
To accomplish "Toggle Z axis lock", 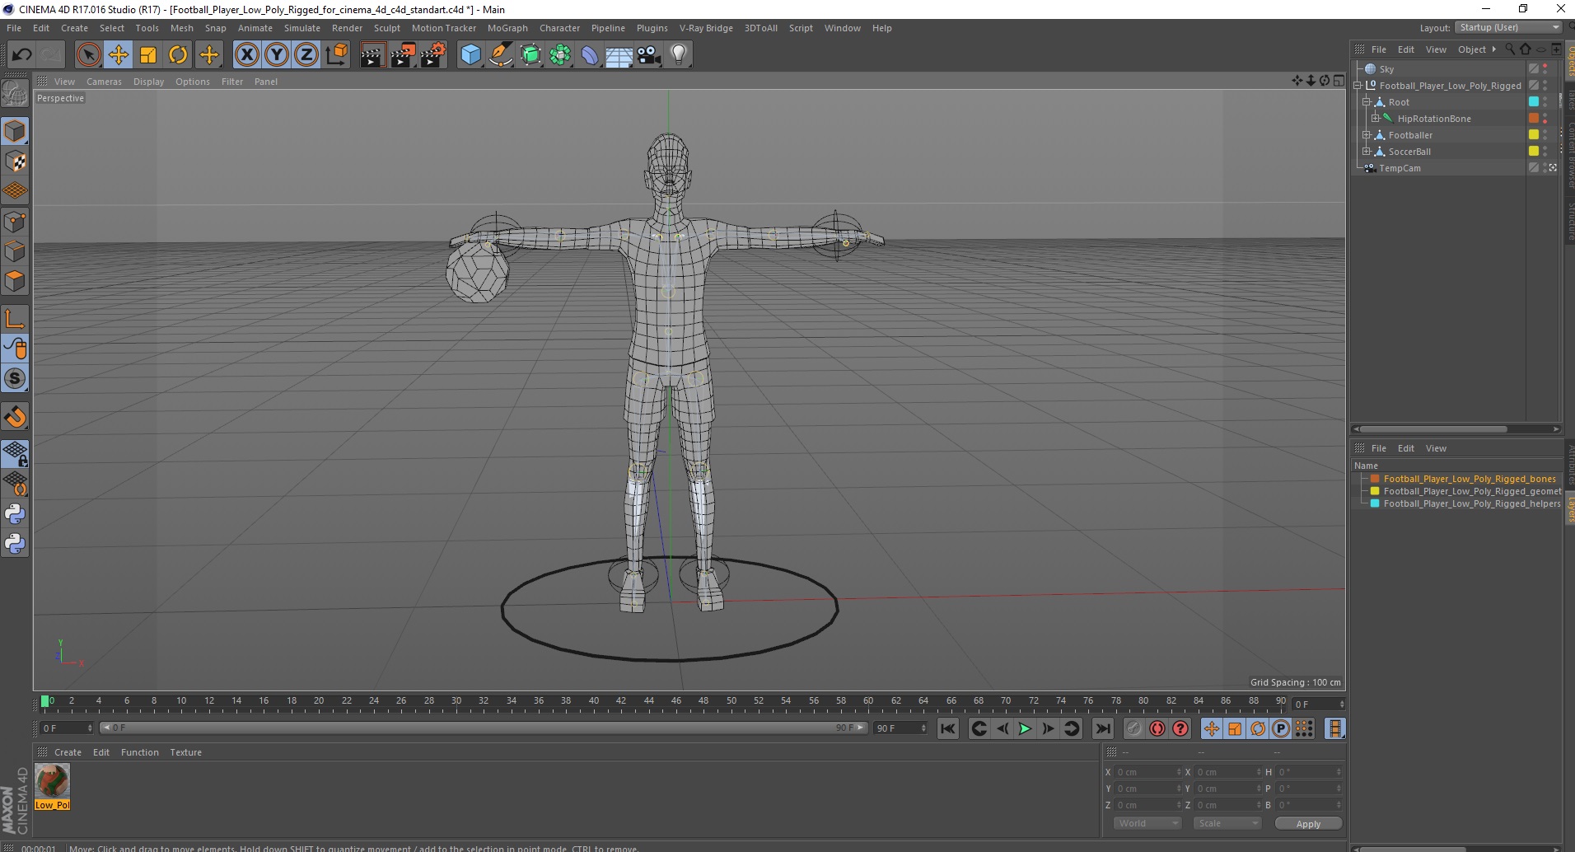I will tap(306, 55).
